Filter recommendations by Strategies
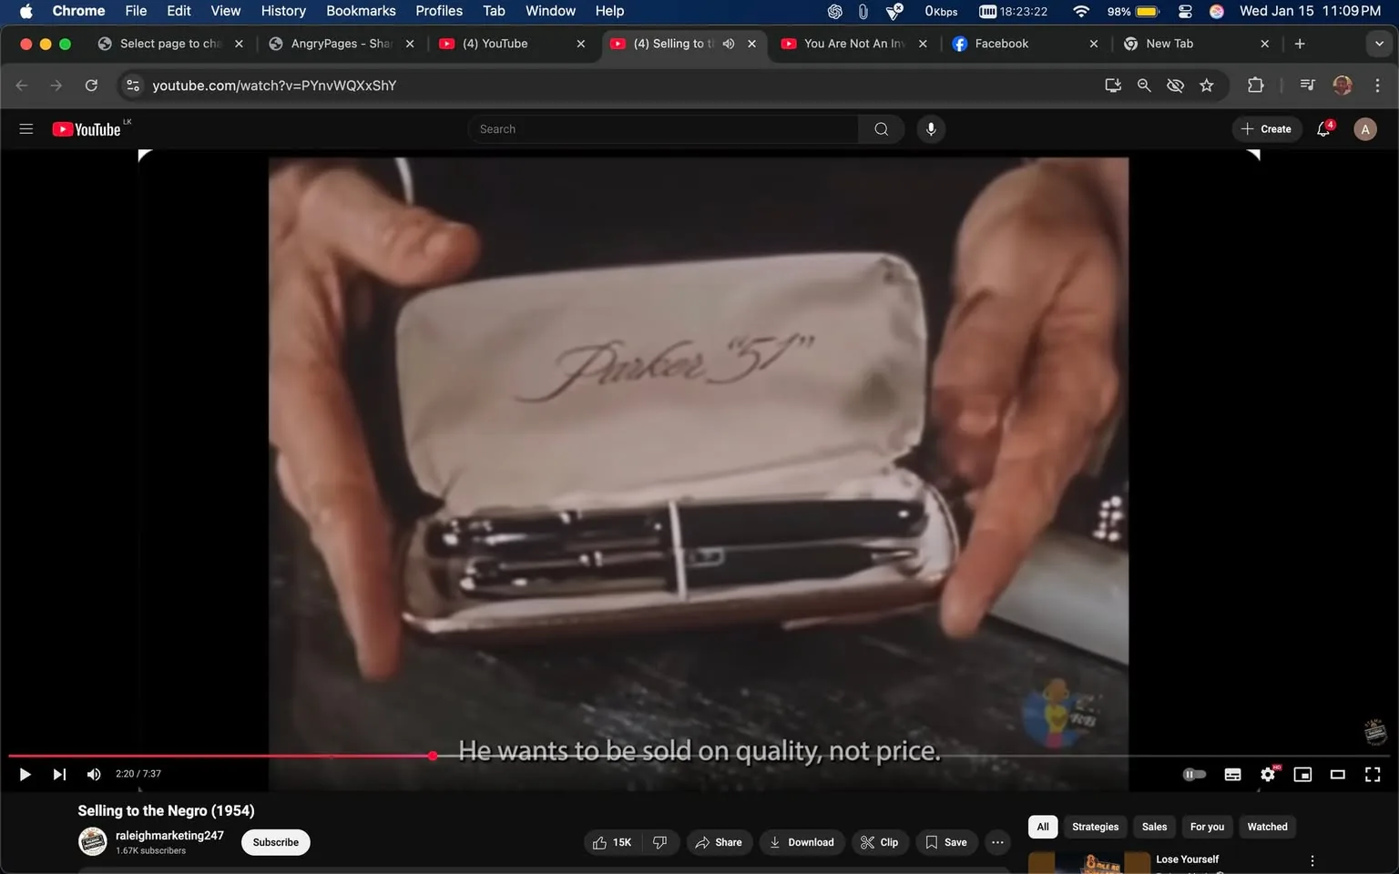The width and height of the screenshot is (1399, 874). click(x=1095, y=827)
